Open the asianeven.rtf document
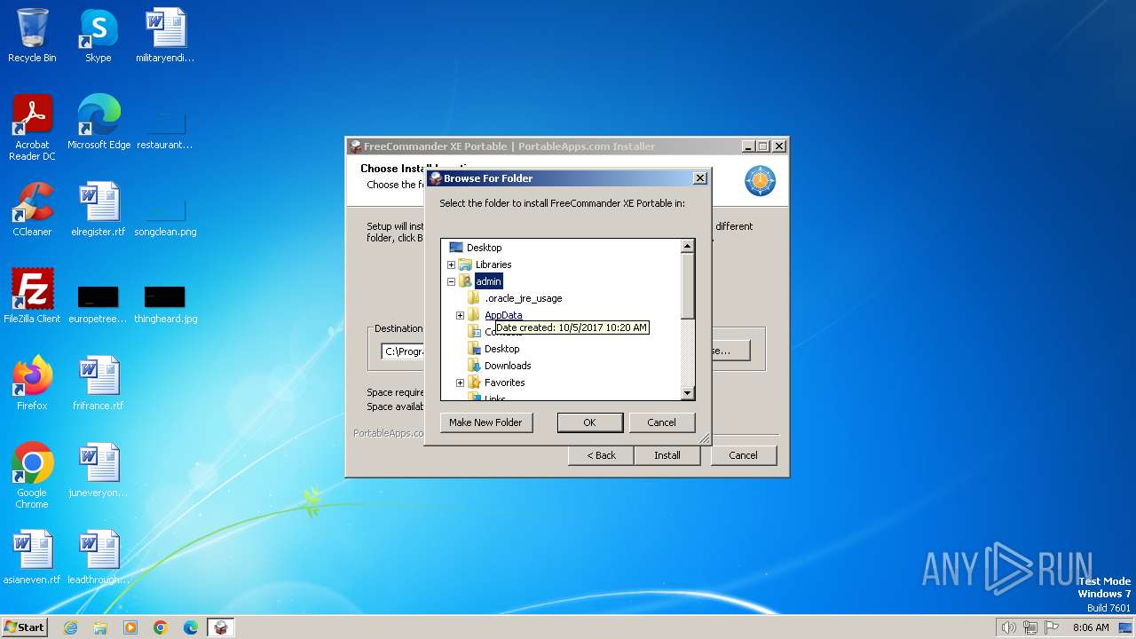The image size is (1136, 639). (x=32, y=557)
